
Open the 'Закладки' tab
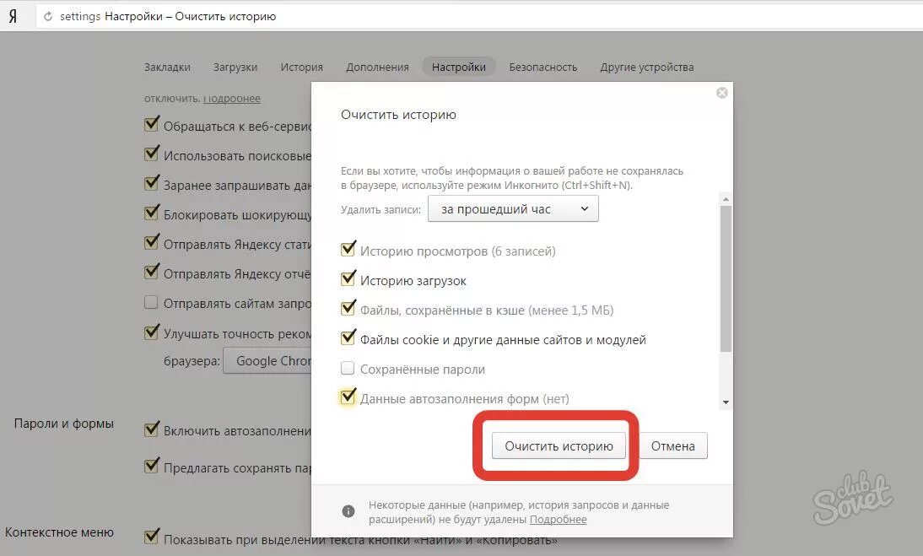[x=167, y=67]
